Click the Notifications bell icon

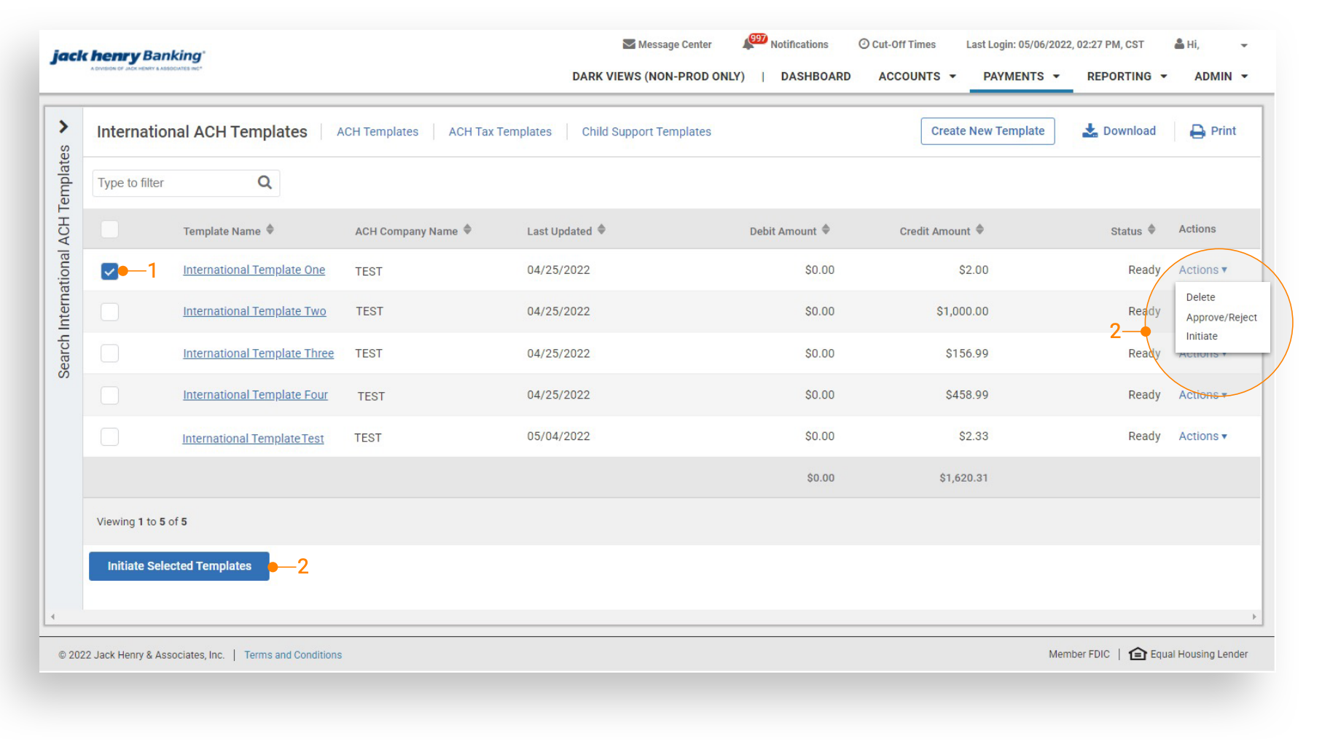pyautogui.click(x=748, y=44)
